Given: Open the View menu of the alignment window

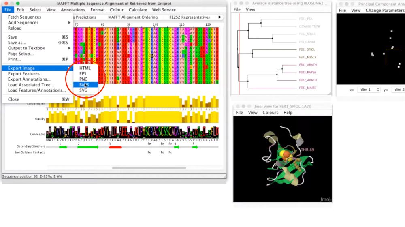Looking at the screenshot, I should [x=51, y=10].
